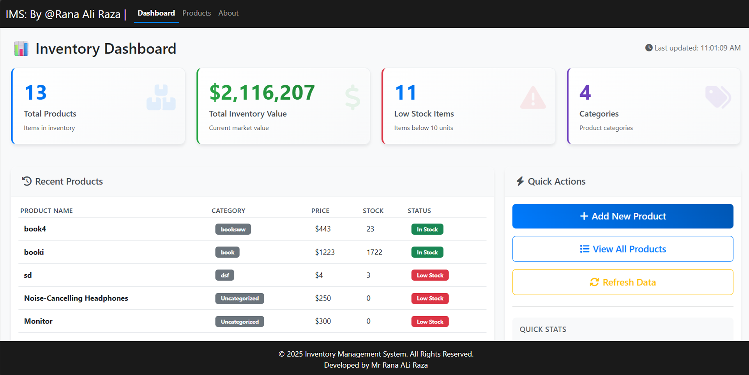The image size is (749, 375).
Task: Click the plus icon inside Add New Product
Action: click(x=583, y=216)
